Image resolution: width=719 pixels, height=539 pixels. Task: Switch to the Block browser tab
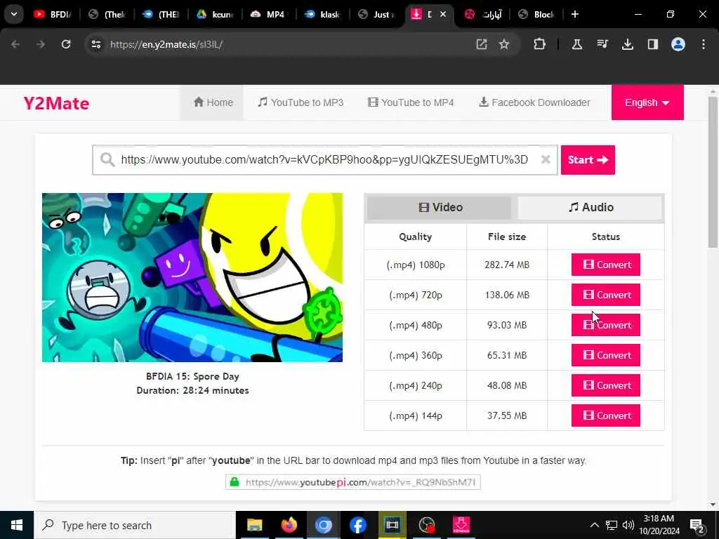[x=537, y=14]
